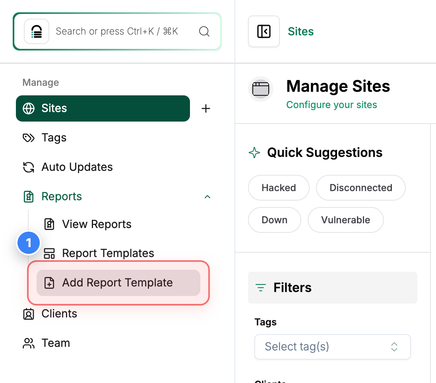The width and height of the screenshot is (436, 383).
Task: Switch to the Sites breadcrumb at top
Action: (300, 31)
